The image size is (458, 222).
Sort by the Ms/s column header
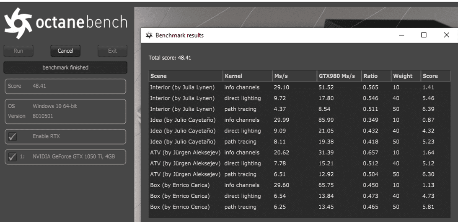click(295, 76)
